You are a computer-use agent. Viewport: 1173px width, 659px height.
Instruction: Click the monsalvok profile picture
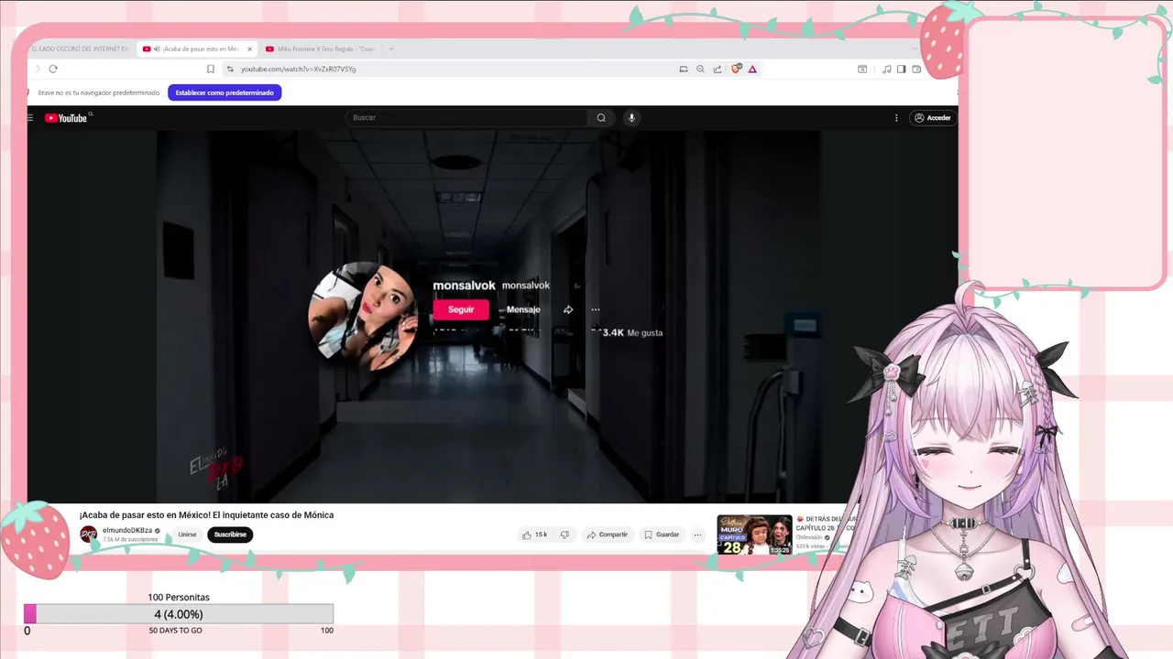[365, 317]
